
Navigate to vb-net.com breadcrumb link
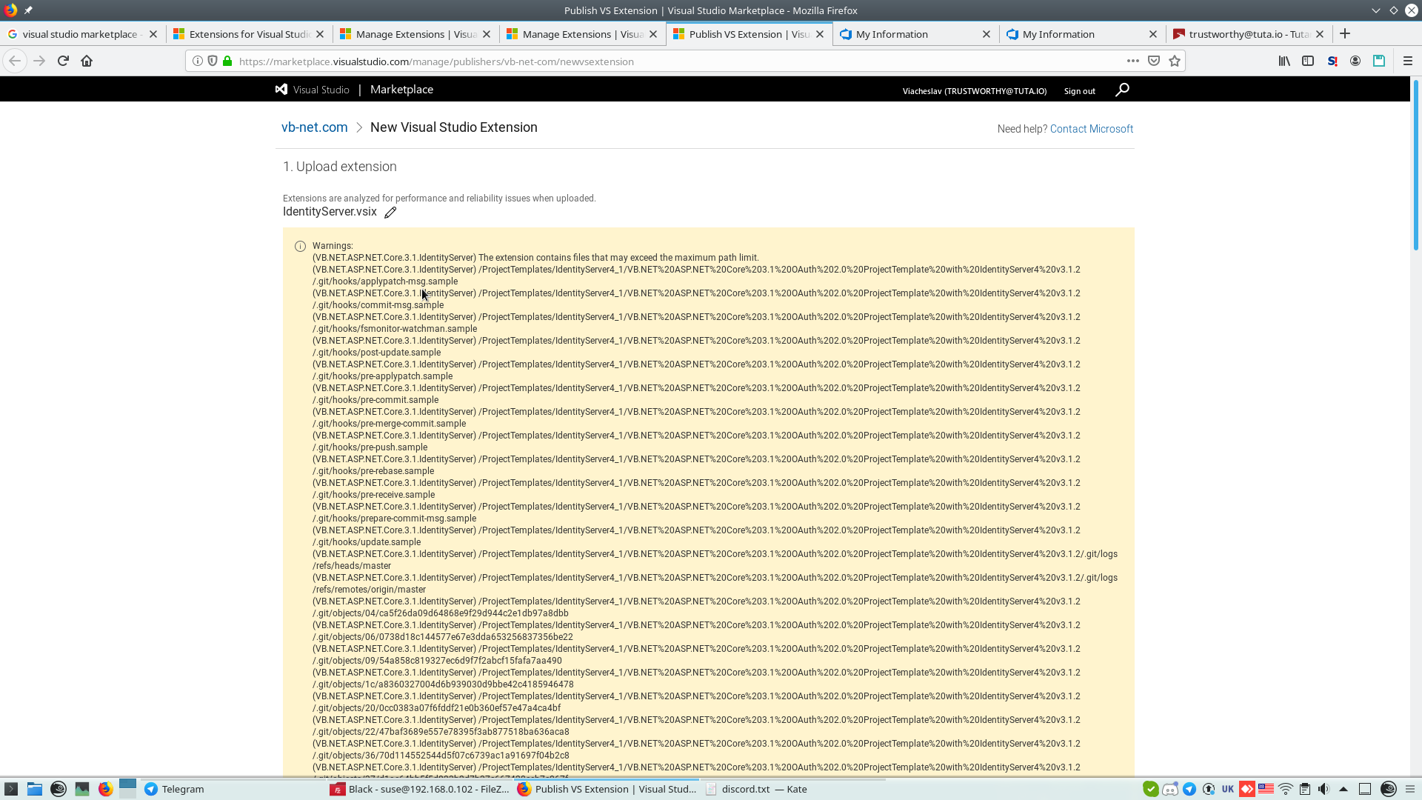tap(314, 127)
